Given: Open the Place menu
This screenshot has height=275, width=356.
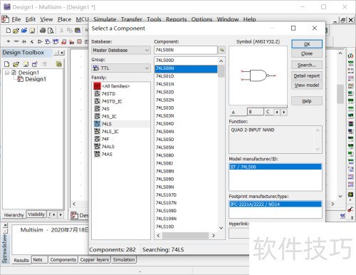Looking at the screenshot, I should click(x=64, y=19).
